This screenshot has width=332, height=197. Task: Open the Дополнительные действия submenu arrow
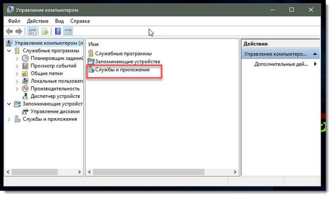click(315, 64)
